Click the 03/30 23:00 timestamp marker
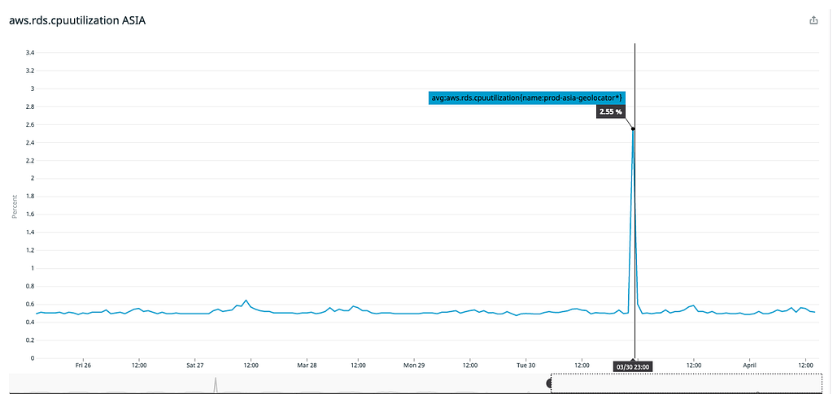 632,366
